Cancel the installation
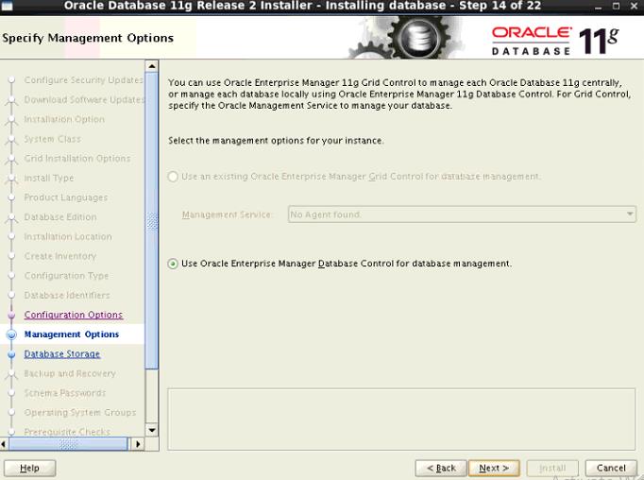Image resolution: width=644 pixels, height=480 pixels. pyautogui.click(x=611, y=468)
